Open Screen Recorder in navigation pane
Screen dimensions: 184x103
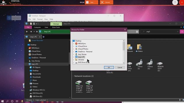[37, 40]
